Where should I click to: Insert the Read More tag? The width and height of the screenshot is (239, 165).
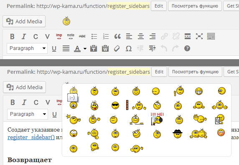(x=188, y=37)
